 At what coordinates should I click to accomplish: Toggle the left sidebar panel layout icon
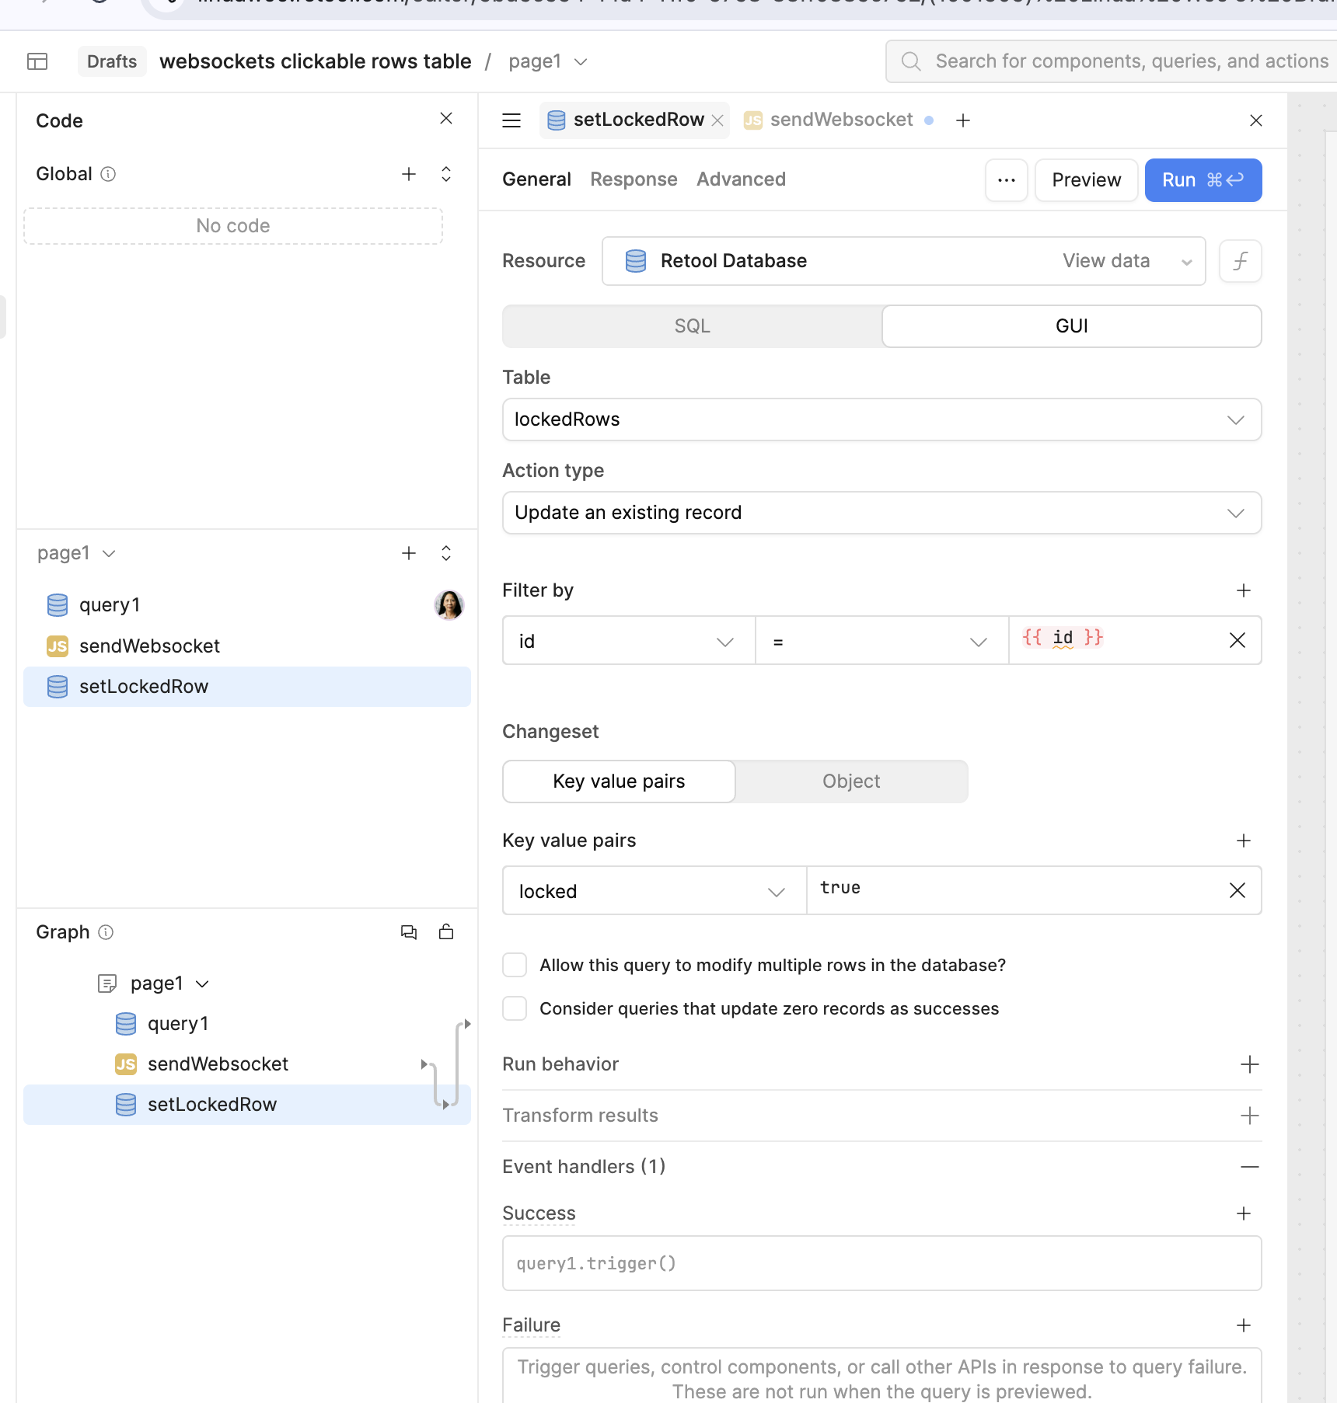coord(37,61)
